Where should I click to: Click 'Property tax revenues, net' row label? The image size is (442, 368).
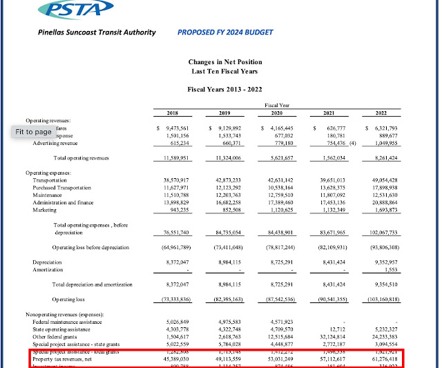[x=62, y=359]
